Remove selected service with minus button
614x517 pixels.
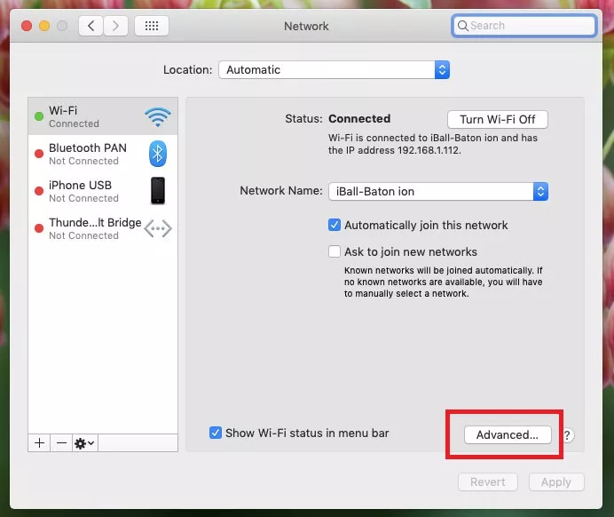[x=61, y=443]
